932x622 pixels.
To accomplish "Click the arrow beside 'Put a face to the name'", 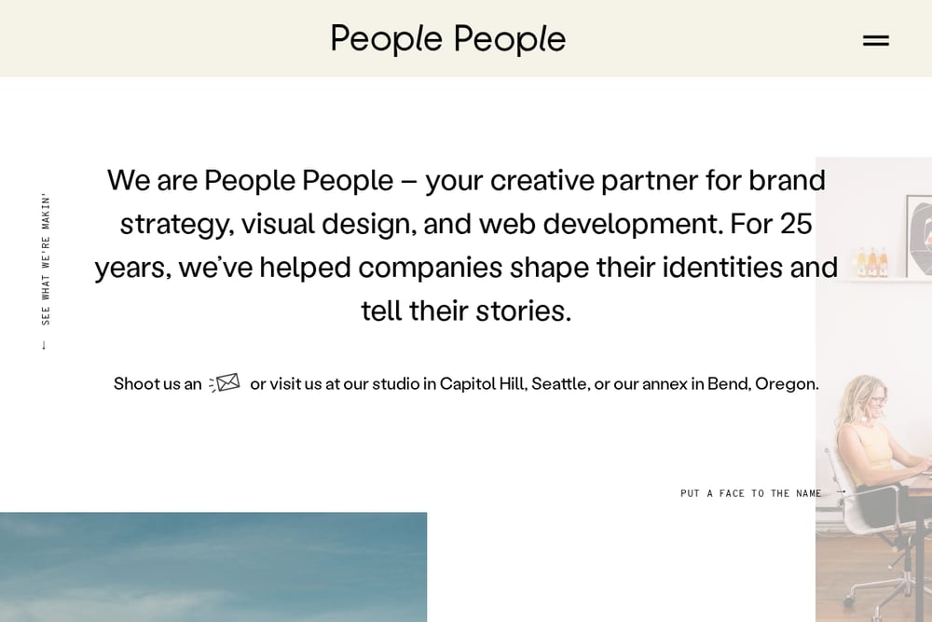I will coord(841,491).
